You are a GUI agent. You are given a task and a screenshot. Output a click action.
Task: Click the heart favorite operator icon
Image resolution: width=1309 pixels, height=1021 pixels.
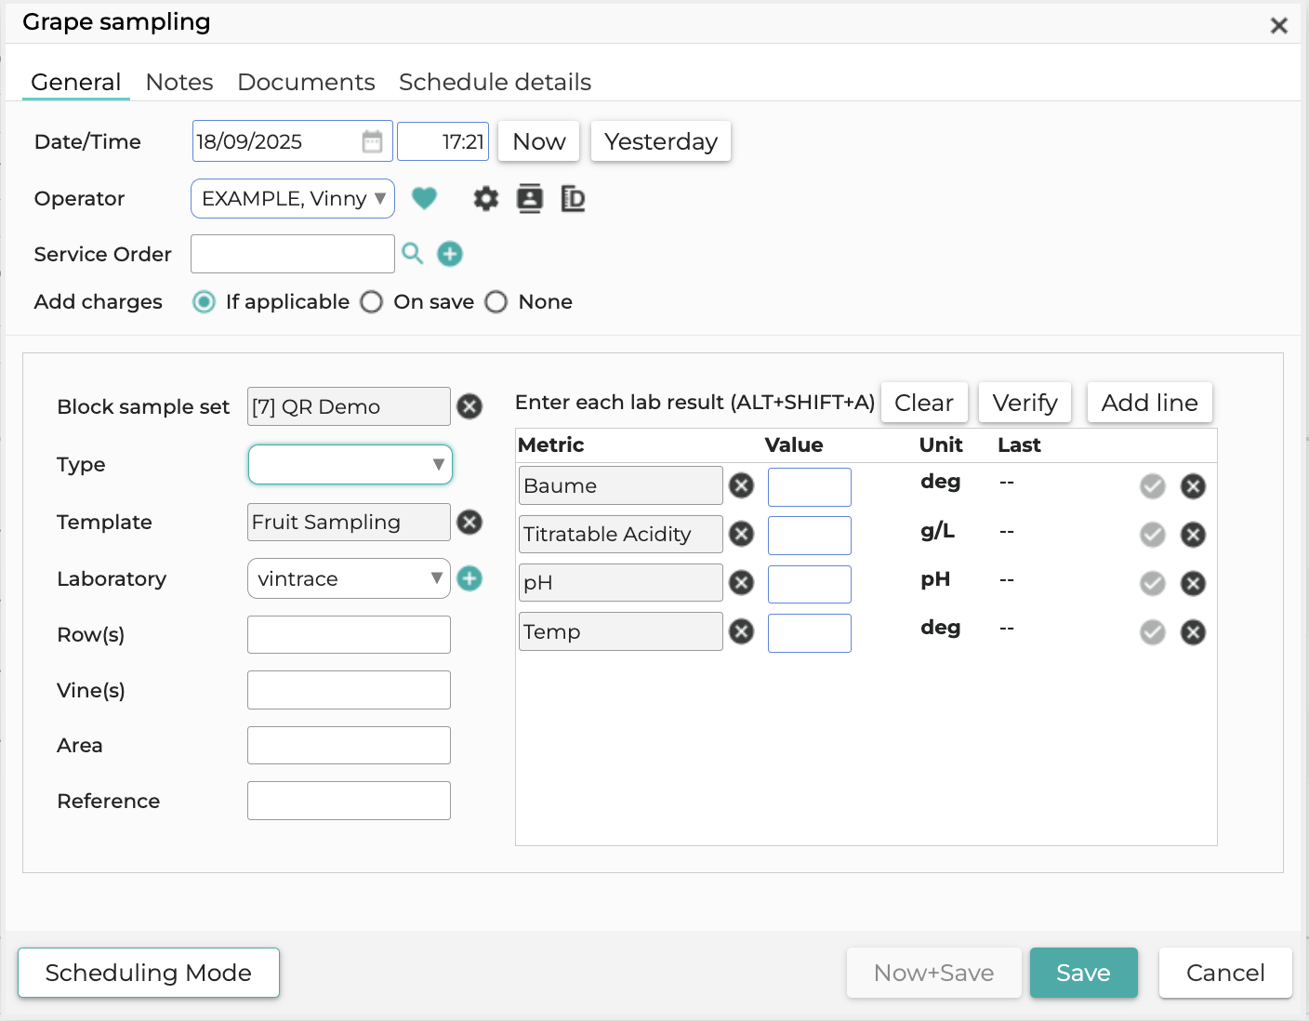[x=424, y=198]
